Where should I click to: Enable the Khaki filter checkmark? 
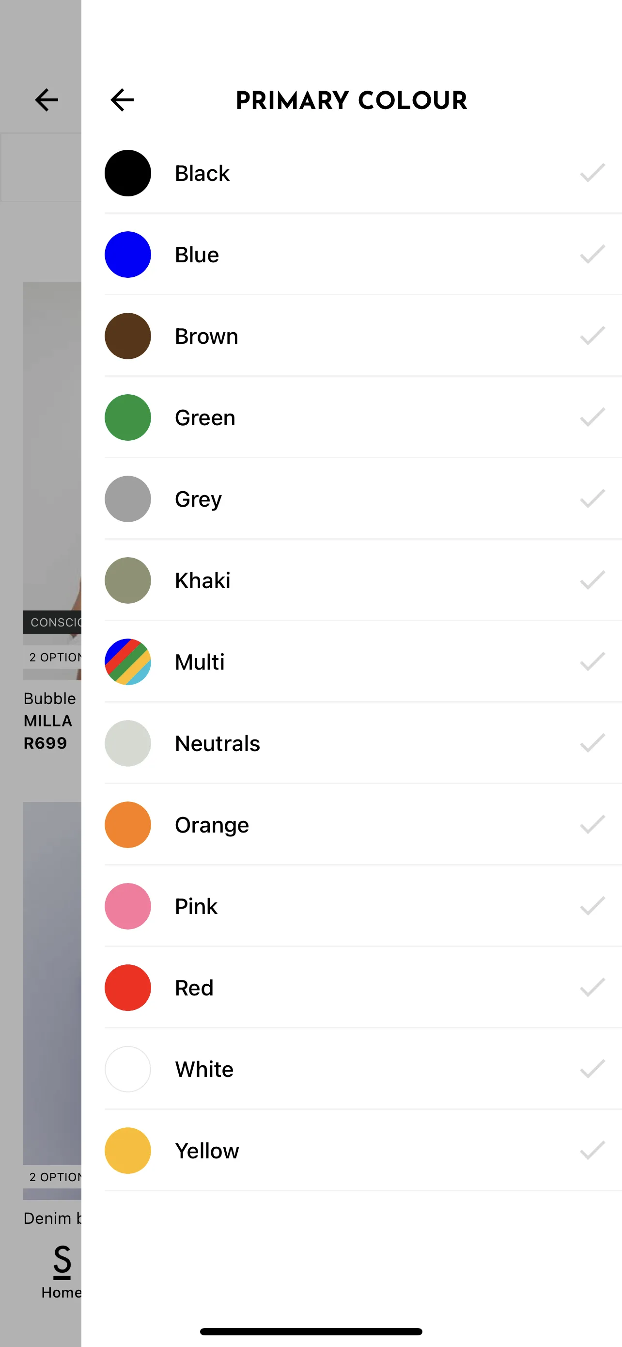592,580
